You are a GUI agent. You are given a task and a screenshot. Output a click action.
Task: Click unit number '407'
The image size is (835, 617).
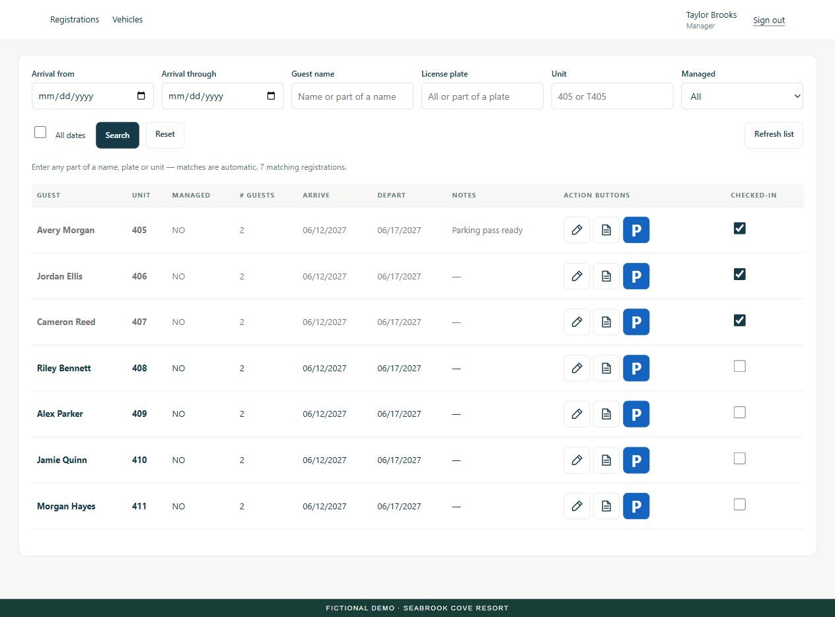tap(139, 322)
